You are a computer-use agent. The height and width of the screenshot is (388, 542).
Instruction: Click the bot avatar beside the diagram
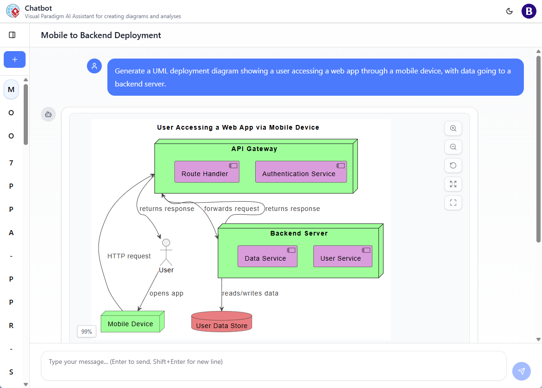48,114
